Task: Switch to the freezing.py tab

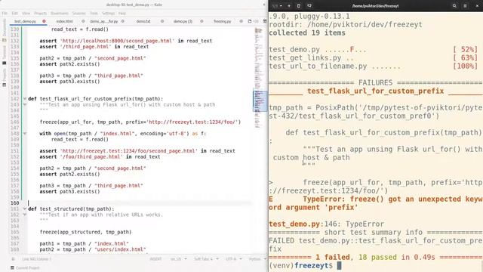Action: [x=222, y=21]
